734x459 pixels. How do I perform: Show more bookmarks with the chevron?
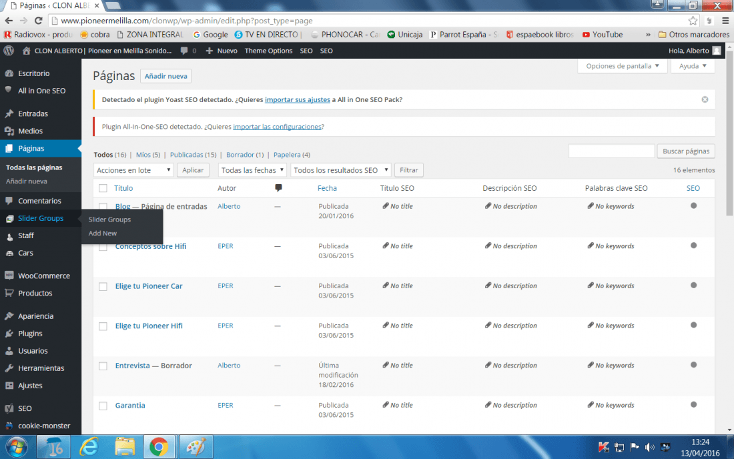point(648,35)
